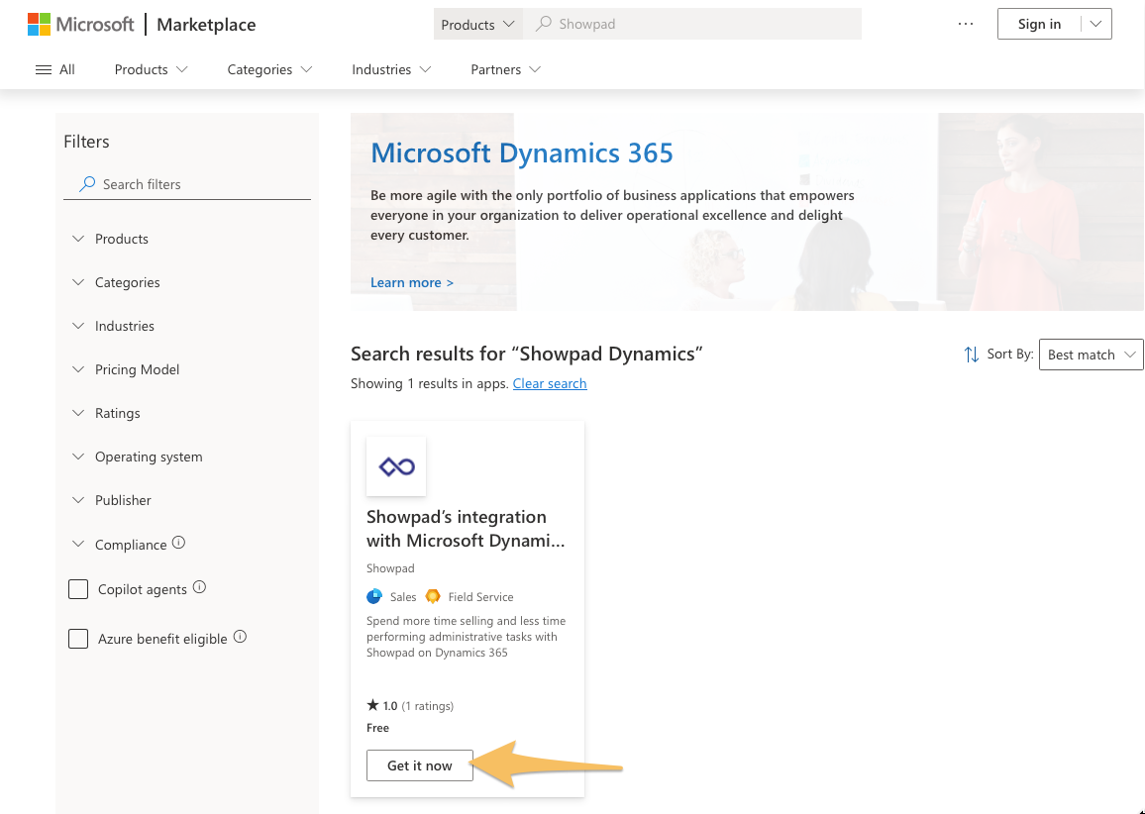
Task: Click the Compliance info icon
Action: coord(178,543)
